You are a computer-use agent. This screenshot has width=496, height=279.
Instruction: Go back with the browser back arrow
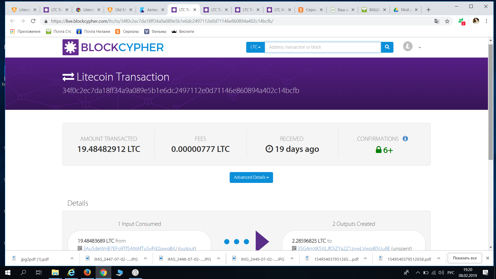click(12, 21)
